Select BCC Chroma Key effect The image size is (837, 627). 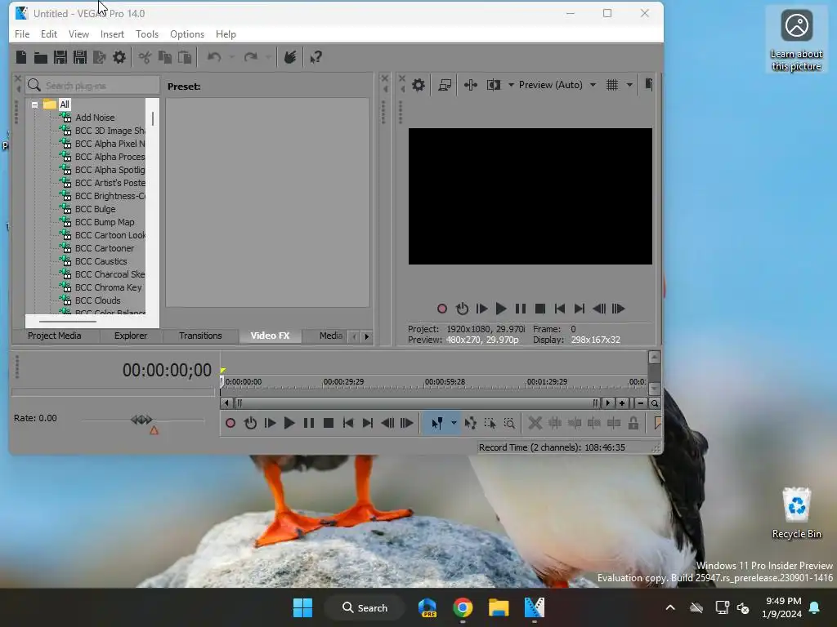(109, 287)
